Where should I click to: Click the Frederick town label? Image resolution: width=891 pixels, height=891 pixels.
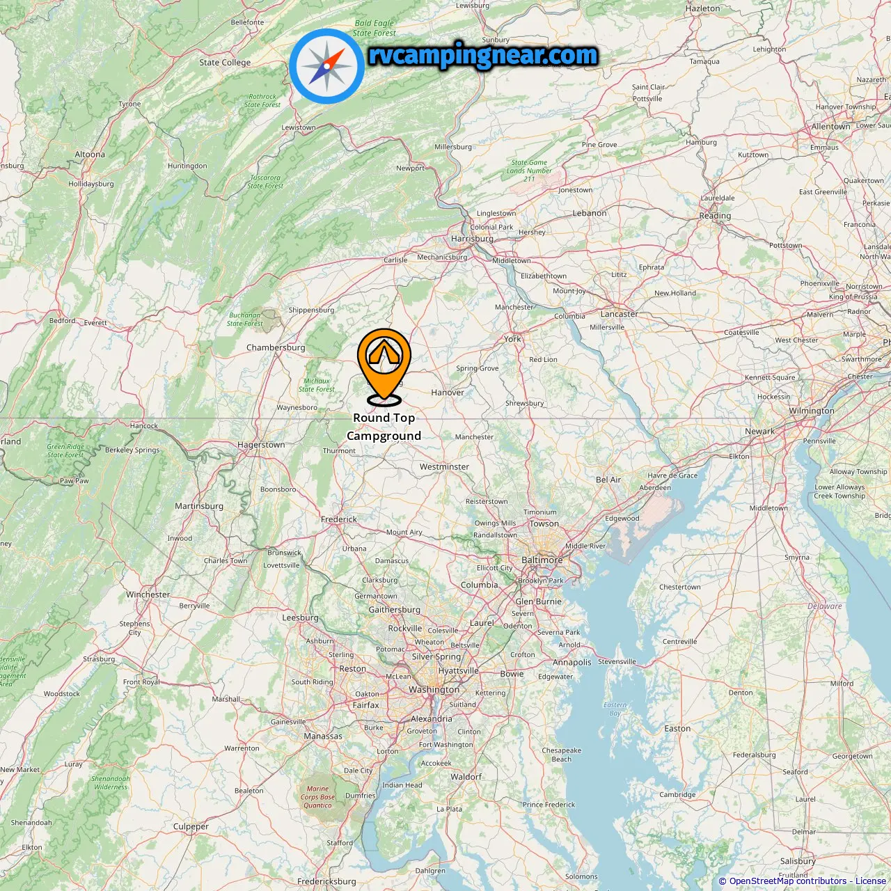[x=339, y=519]
